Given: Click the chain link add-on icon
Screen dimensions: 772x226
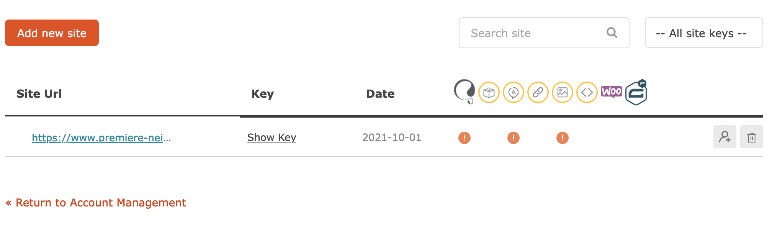Looking at the screenshot, I should 538,92.
